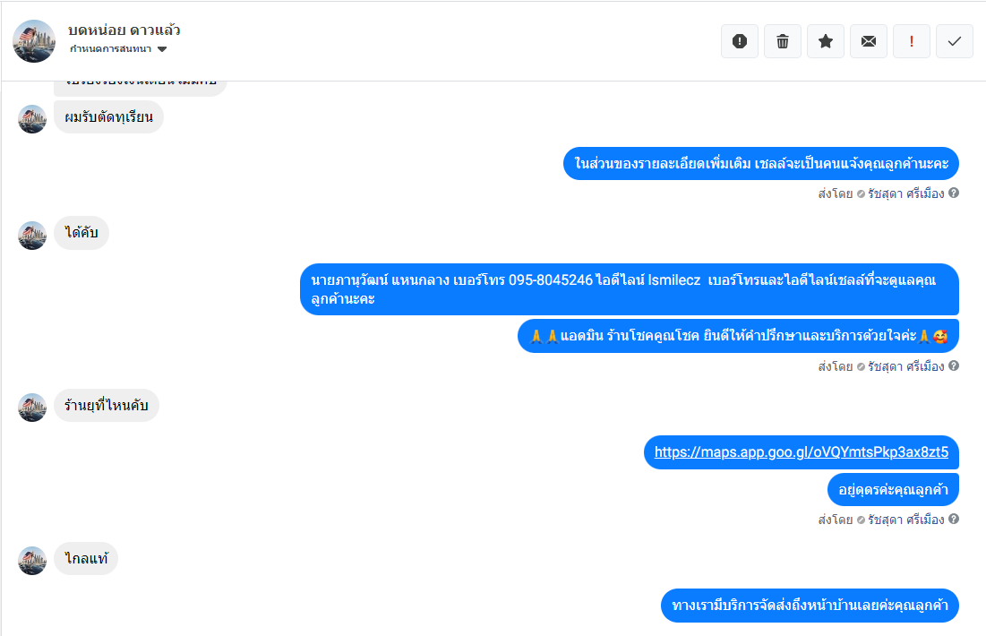Click help icon beside first sender name
This screenshot has height=636, width=986.
(x=954, y=193)
